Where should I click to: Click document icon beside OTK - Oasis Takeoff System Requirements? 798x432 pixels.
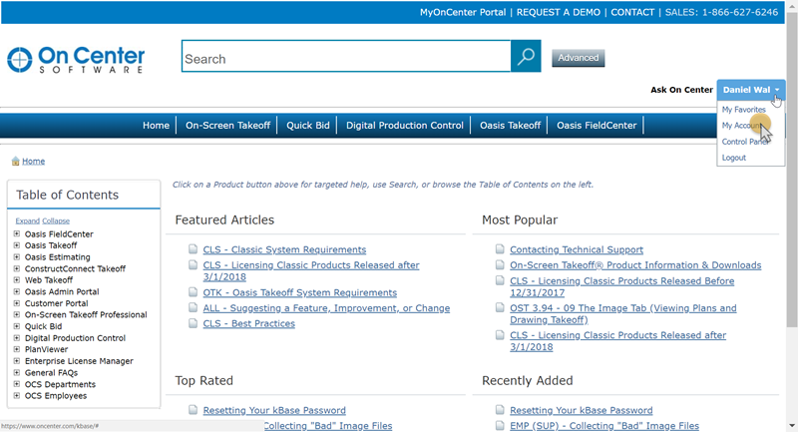coord(193,292)
